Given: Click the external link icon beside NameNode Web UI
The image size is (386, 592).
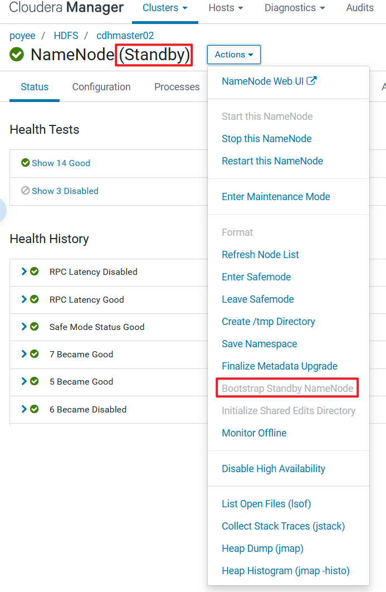Looking at the screenshot, I should [x=312, y=81].
